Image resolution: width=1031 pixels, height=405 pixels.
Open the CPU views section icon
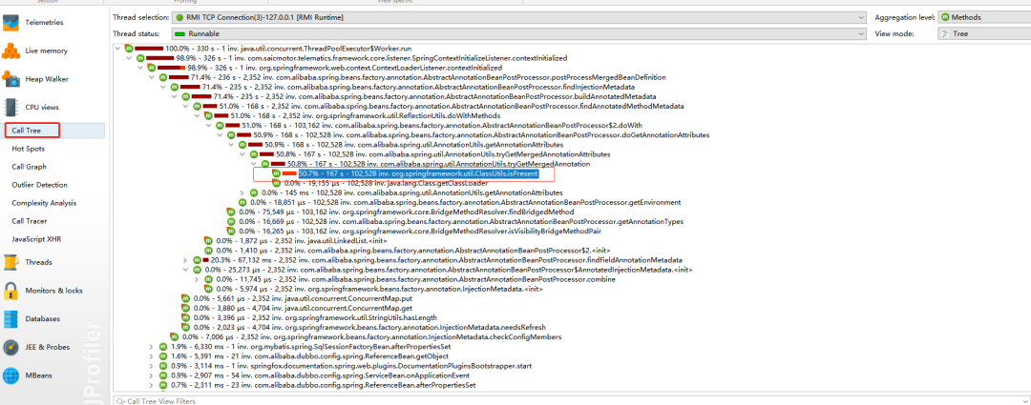coord(11,107)
